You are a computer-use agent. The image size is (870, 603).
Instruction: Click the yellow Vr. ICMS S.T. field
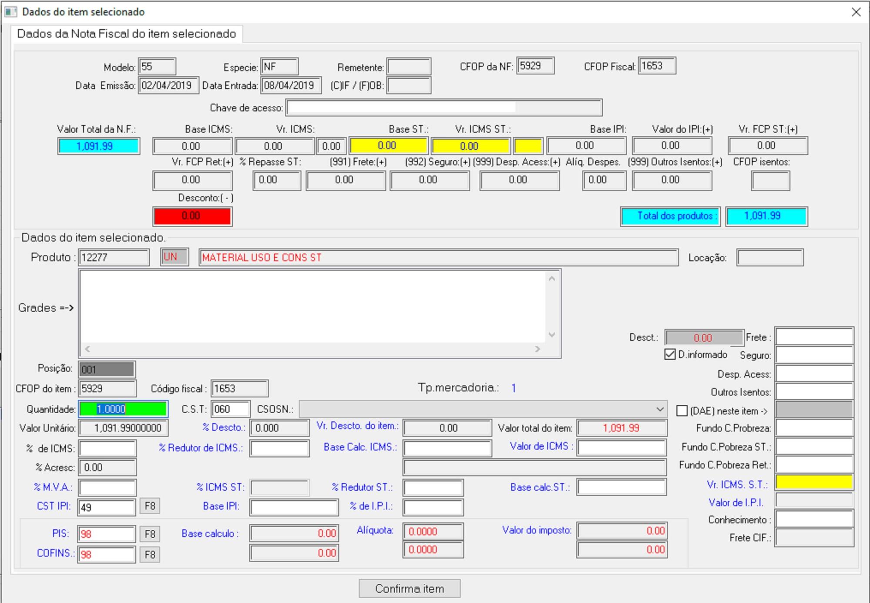(814, 482)
